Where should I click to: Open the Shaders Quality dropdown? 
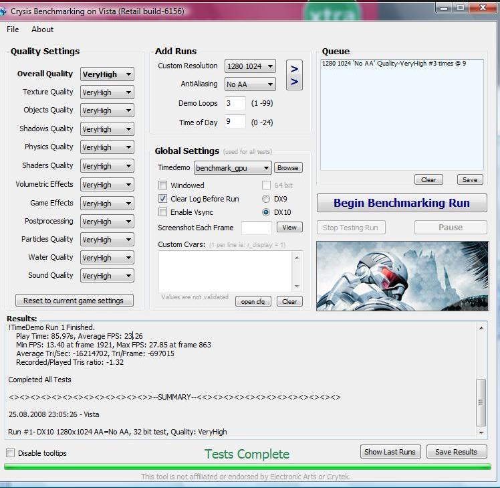coord(107,166)
